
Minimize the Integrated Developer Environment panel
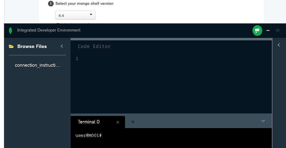tap(268, 30)
